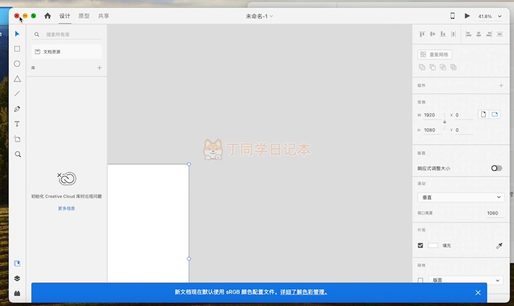Dismiss the sRGB notification banner
Viewport: 514px width, 306px height.
point(478,292)
